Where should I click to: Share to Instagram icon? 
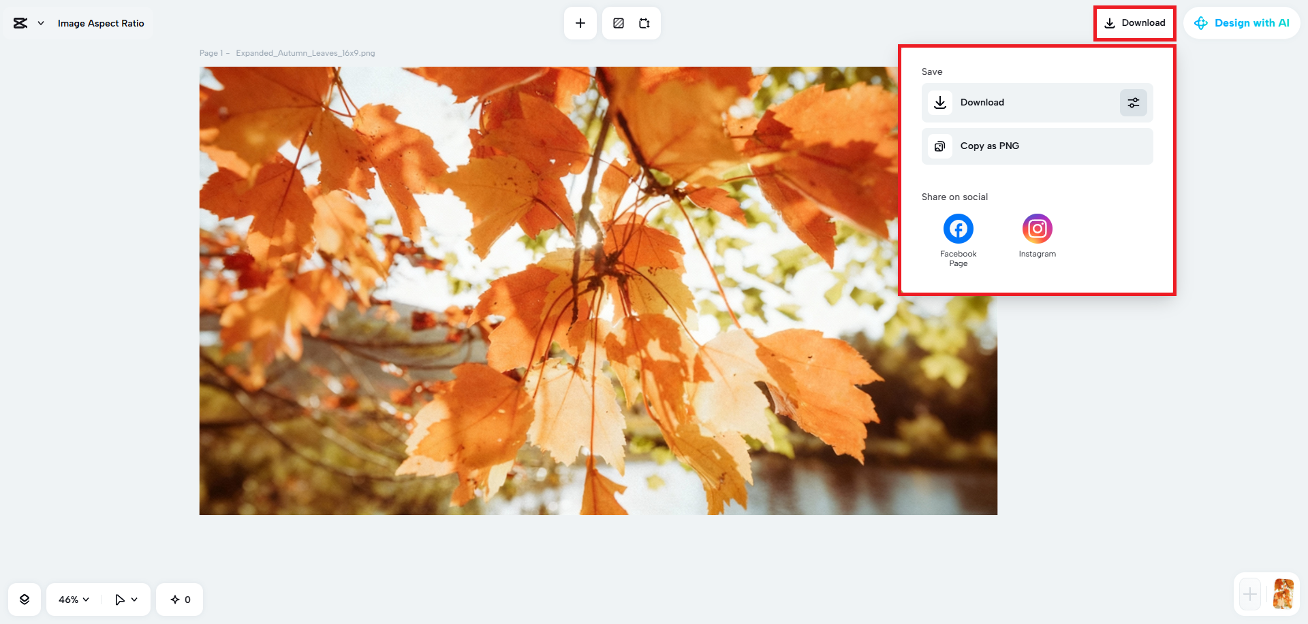pyautogui.click(x=1037, y=229)
